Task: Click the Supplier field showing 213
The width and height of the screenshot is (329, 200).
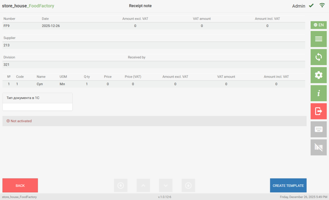Action: click(x=154, y=45)
